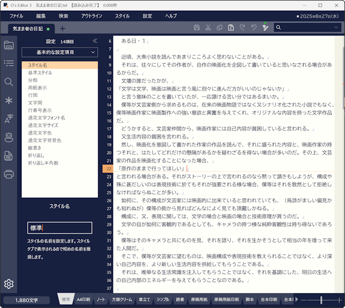
Task: Open the outline list icon in the sidebar
Action: click(x=9, y=63)
